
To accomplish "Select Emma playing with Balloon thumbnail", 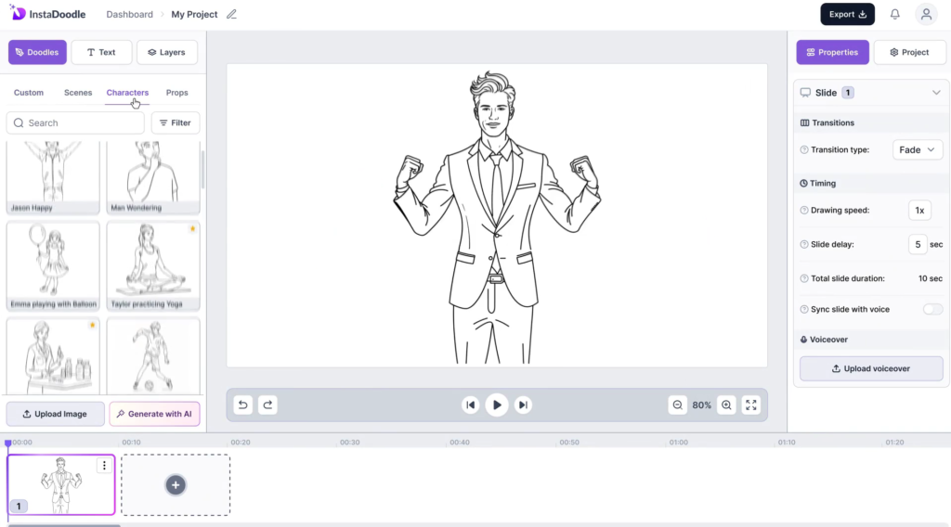I will click(53, 266).
